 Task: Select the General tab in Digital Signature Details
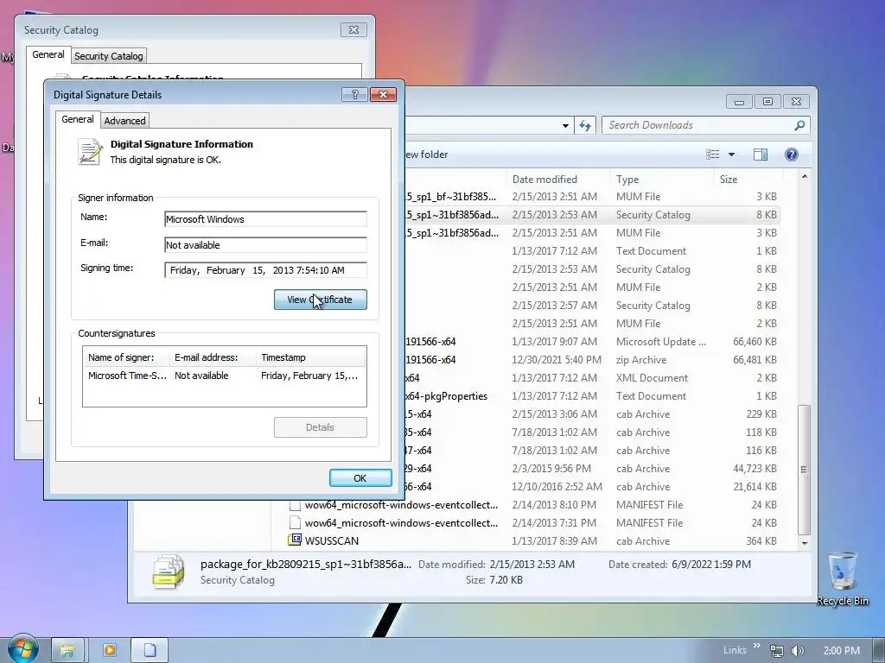[77, 119]
